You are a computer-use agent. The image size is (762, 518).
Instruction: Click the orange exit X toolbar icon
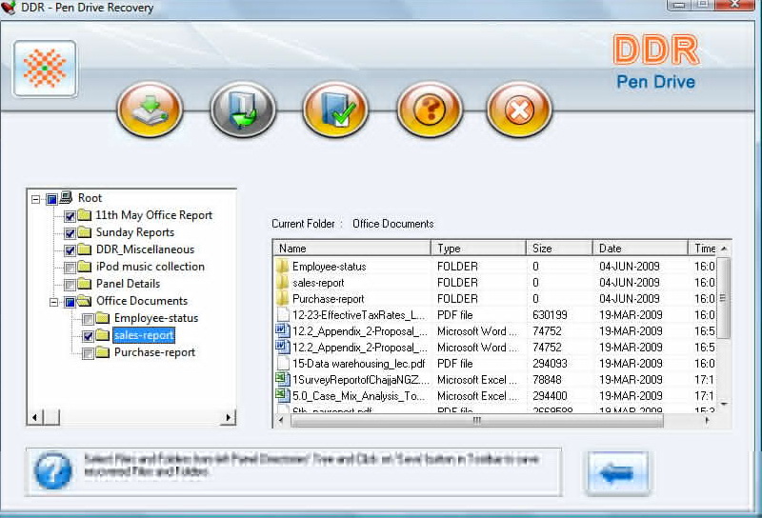(519, 110)
